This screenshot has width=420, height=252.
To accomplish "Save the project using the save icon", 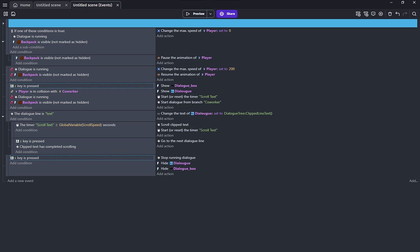I will pos(13,14).
